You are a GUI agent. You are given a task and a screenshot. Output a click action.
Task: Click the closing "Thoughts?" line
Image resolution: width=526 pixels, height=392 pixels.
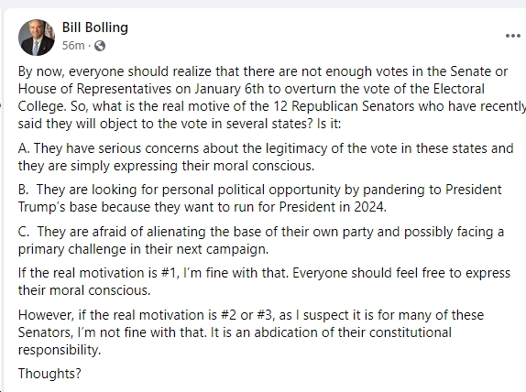(x=49, y=373)
